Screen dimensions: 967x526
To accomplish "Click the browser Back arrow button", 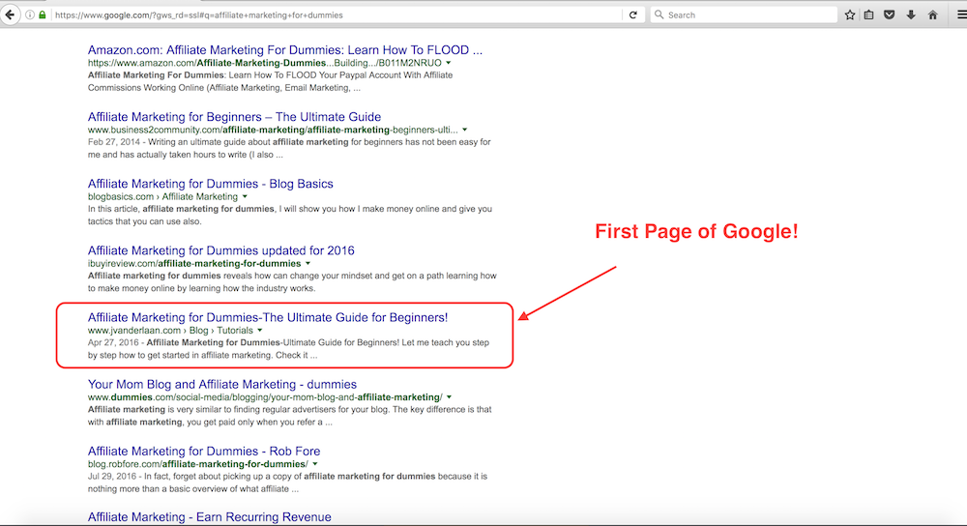I will (11, 15).
